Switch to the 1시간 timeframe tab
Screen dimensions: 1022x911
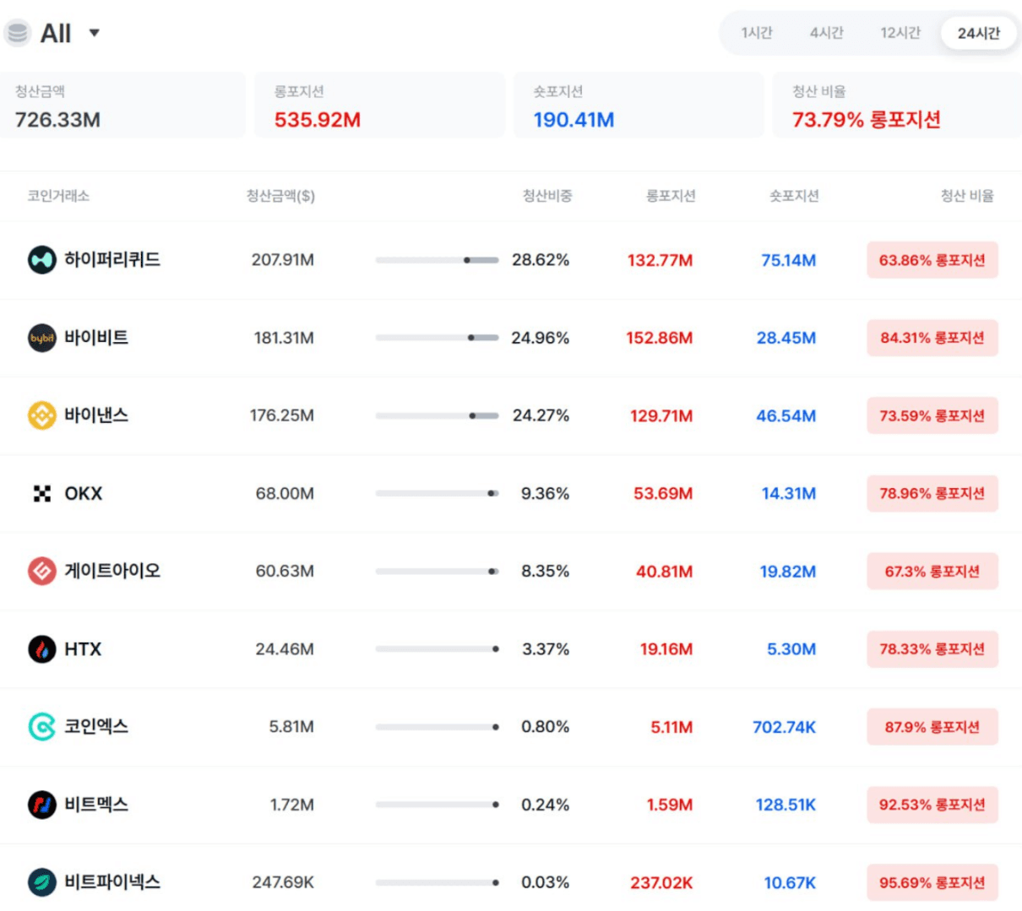click(x=757, y=33)
